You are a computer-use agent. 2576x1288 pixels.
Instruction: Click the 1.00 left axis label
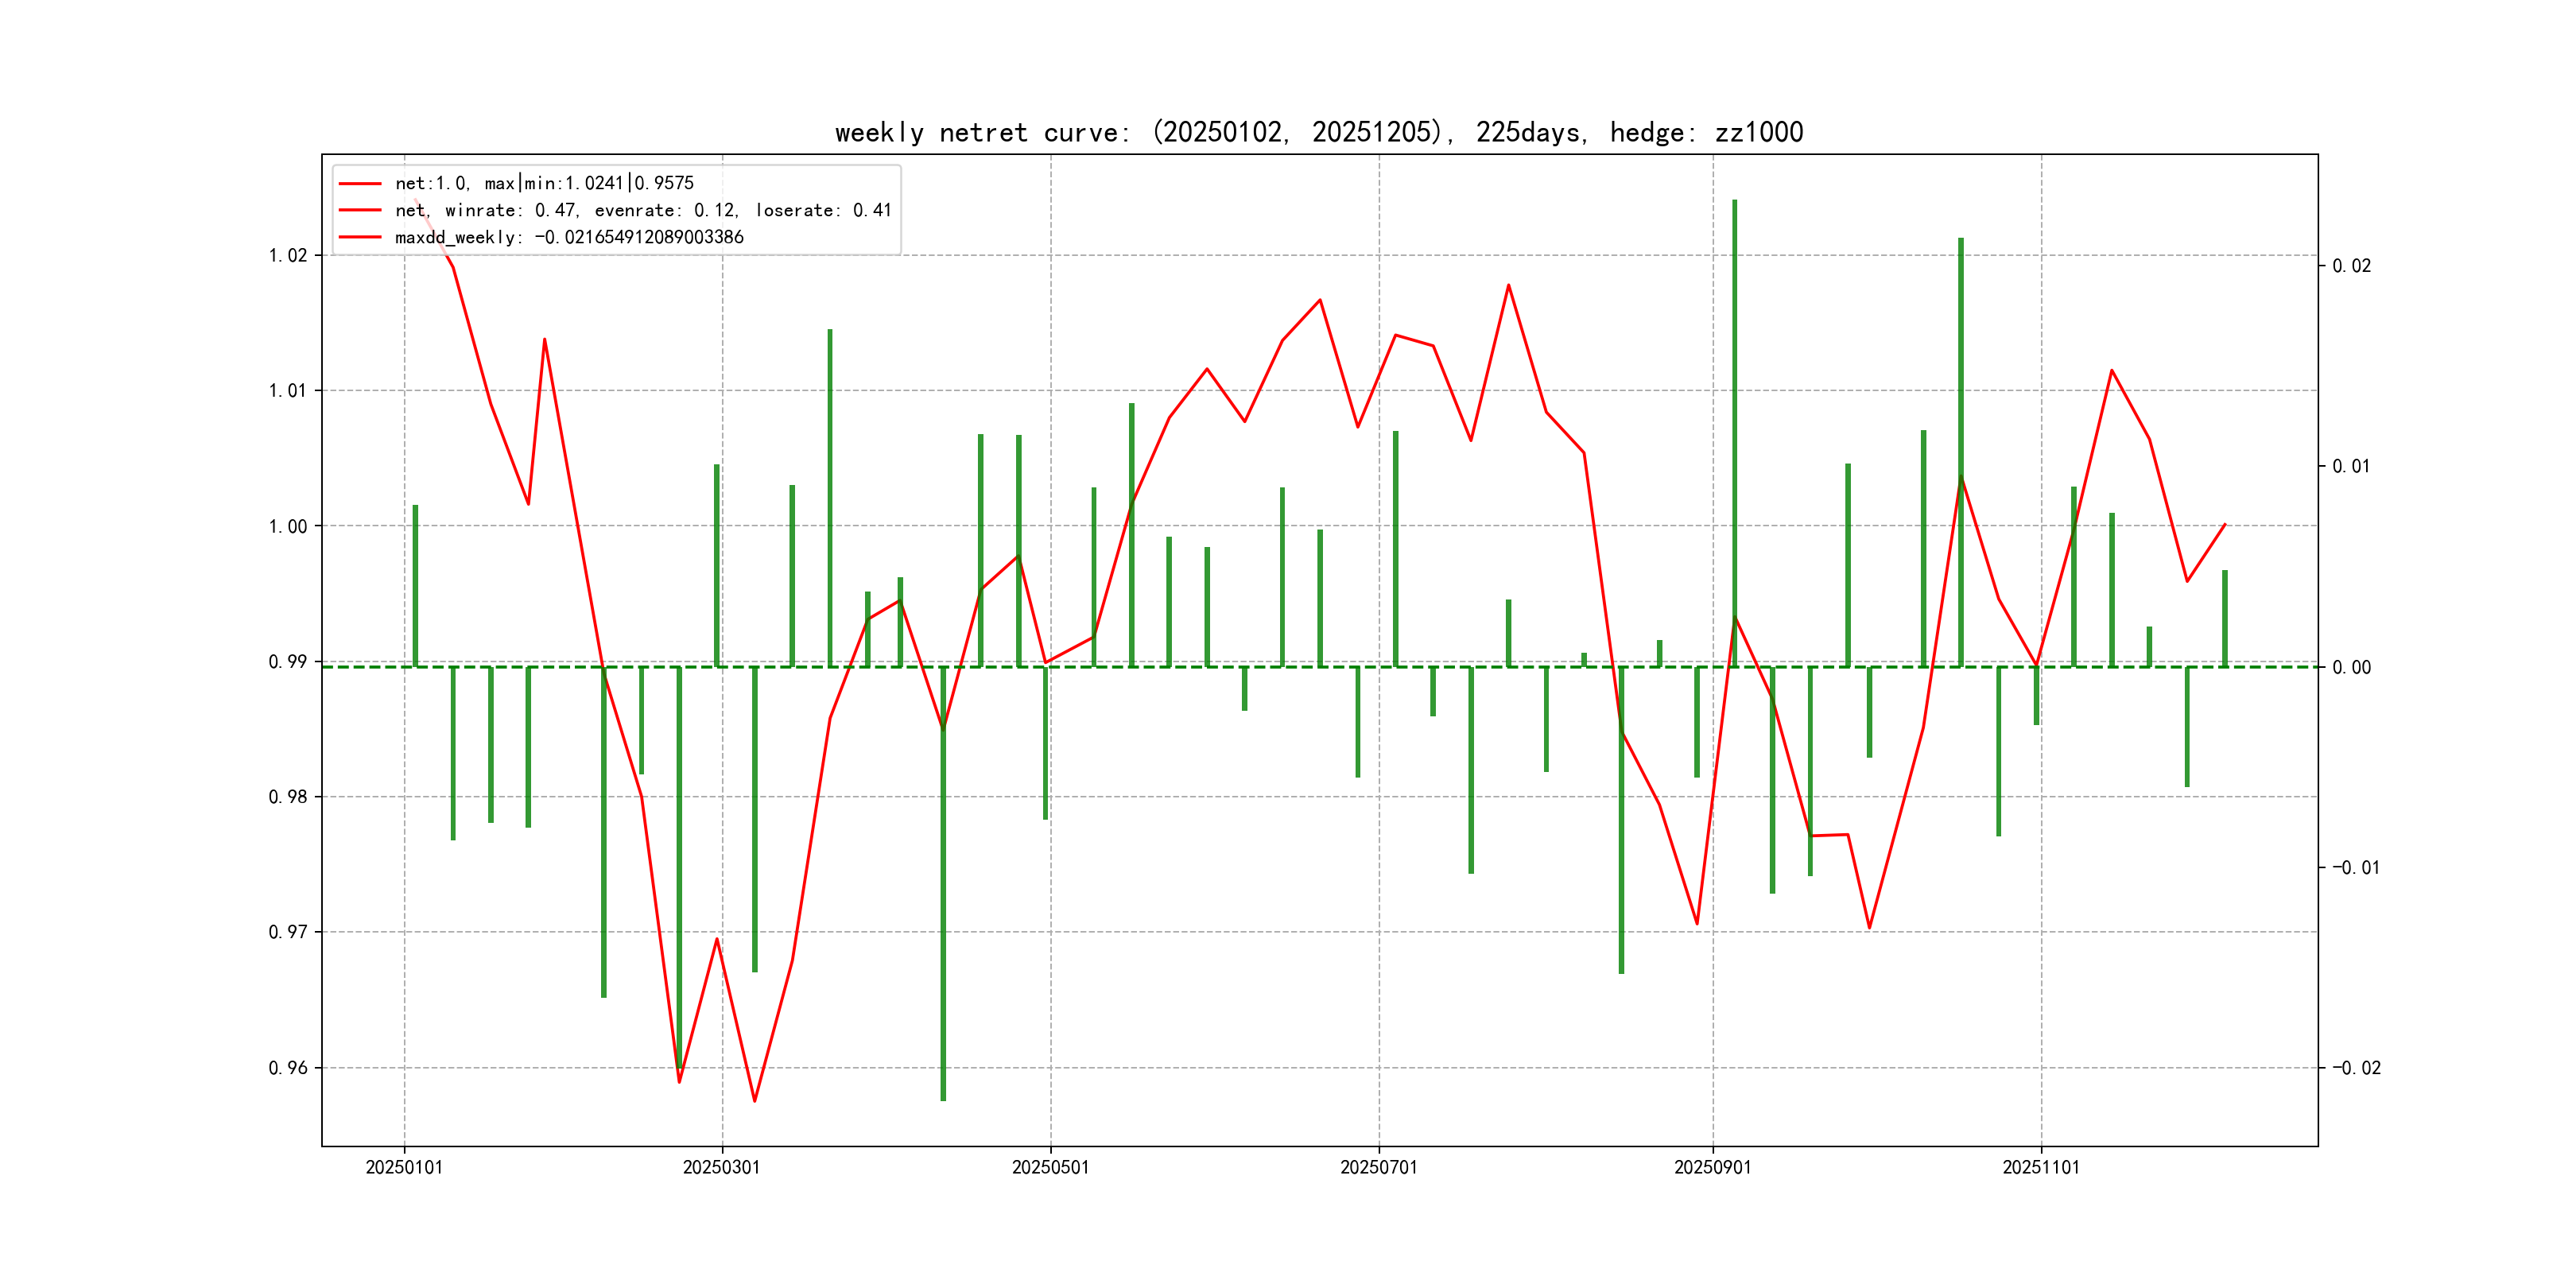click(x=288, y=526)
